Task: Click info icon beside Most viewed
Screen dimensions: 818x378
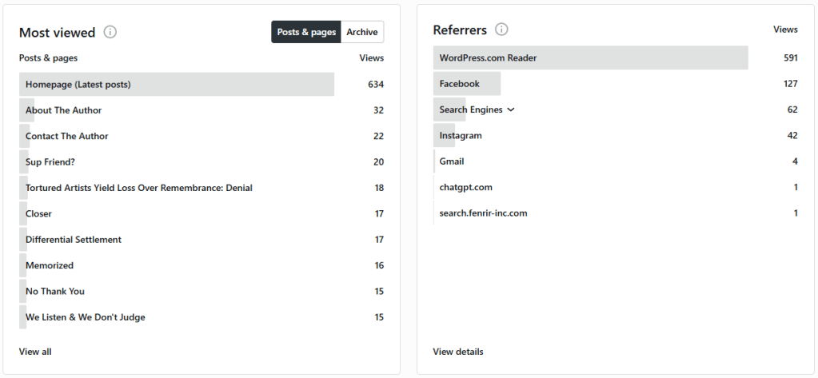Action: tap(110, 33)
